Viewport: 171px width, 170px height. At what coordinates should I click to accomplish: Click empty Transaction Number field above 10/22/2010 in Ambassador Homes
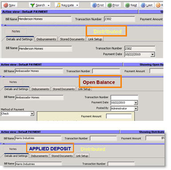tap(124, 97)
